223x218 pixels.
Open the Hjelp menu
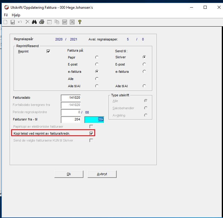(x=16, y=15)
